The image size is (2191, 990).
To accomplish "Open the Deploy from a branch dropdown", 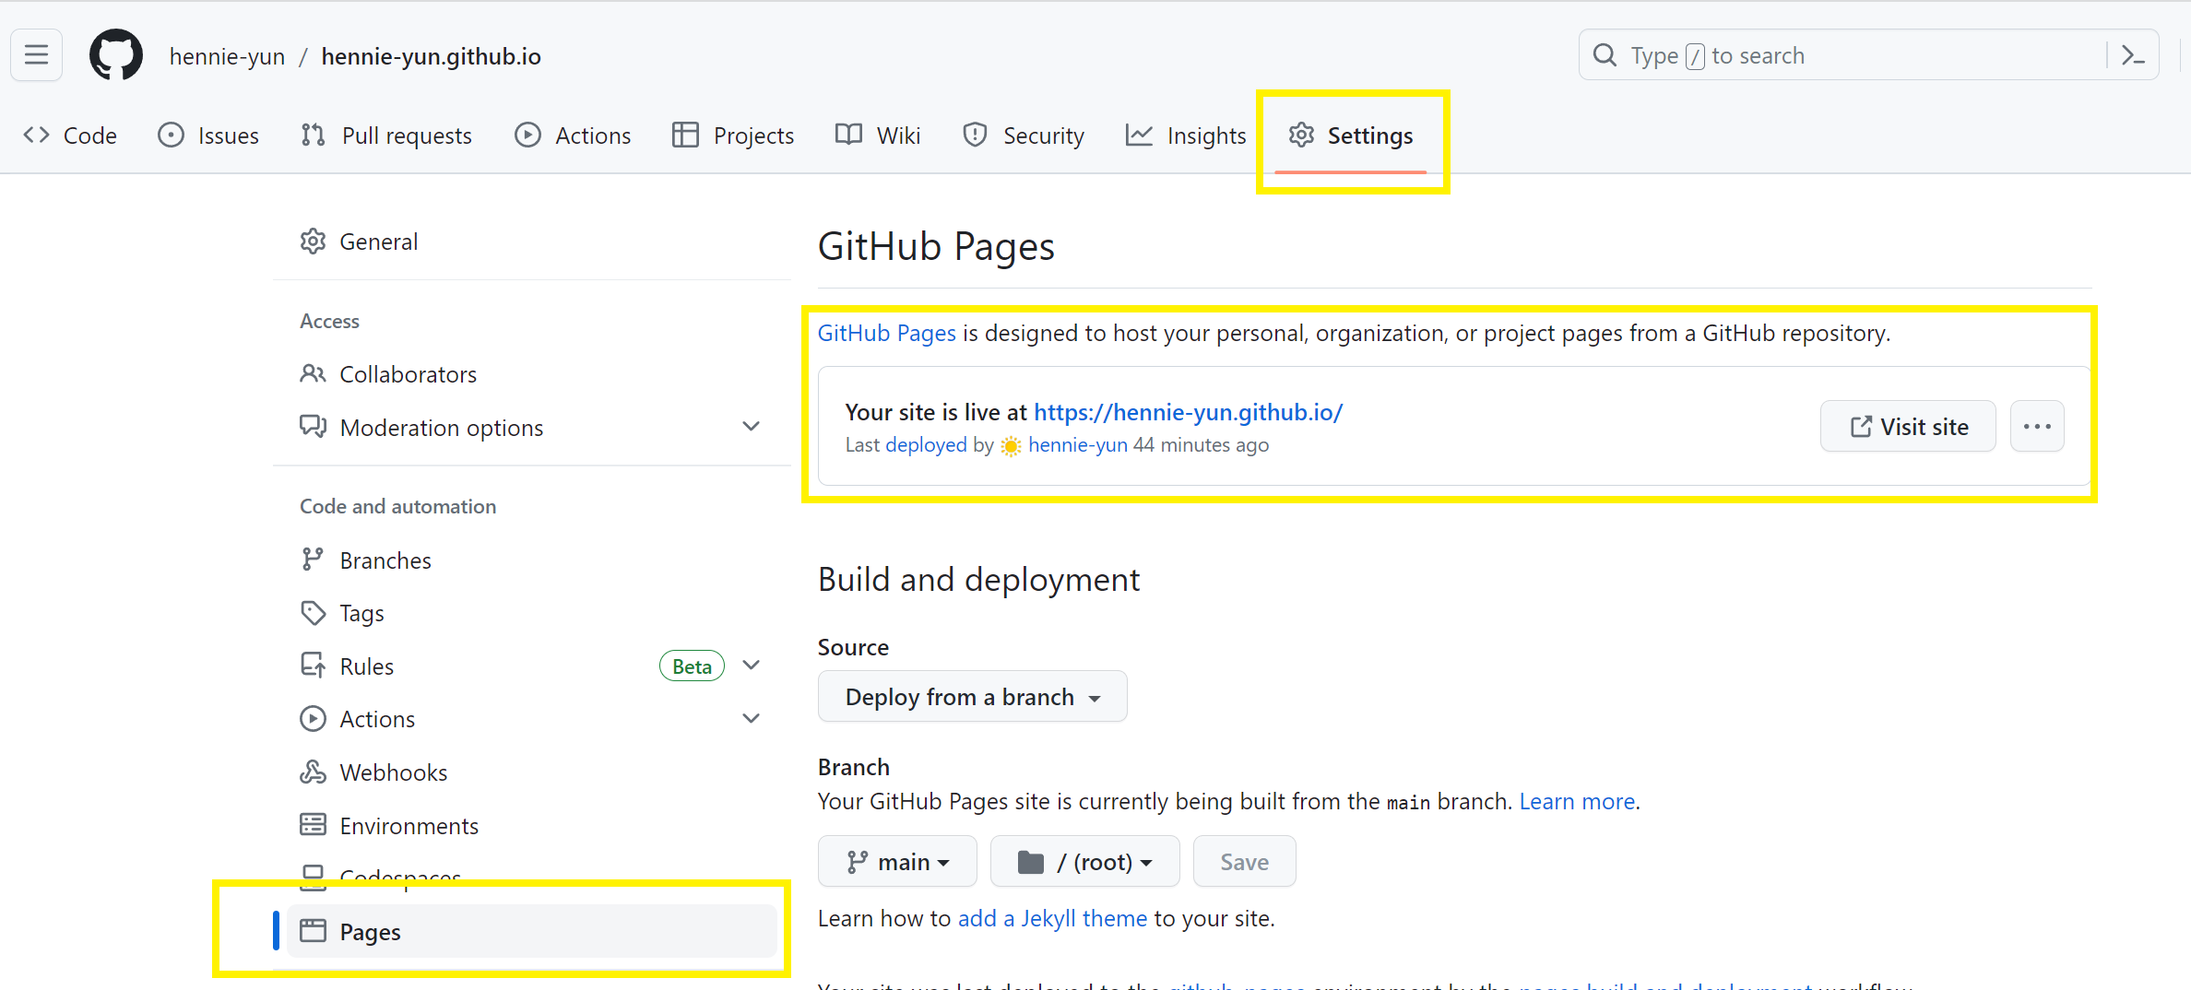I will click(x=973, y=697).
